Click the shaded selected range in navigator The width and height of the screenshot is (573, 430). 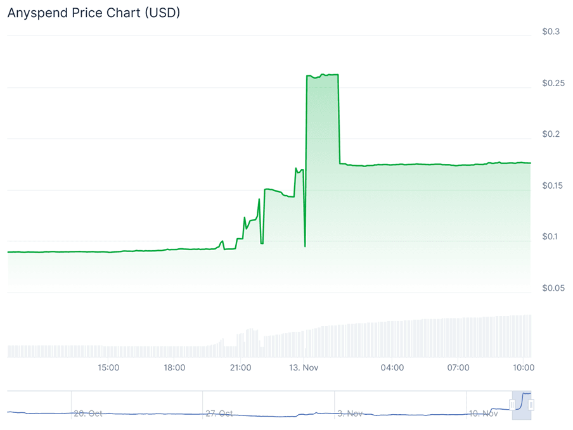click(522, 405)
